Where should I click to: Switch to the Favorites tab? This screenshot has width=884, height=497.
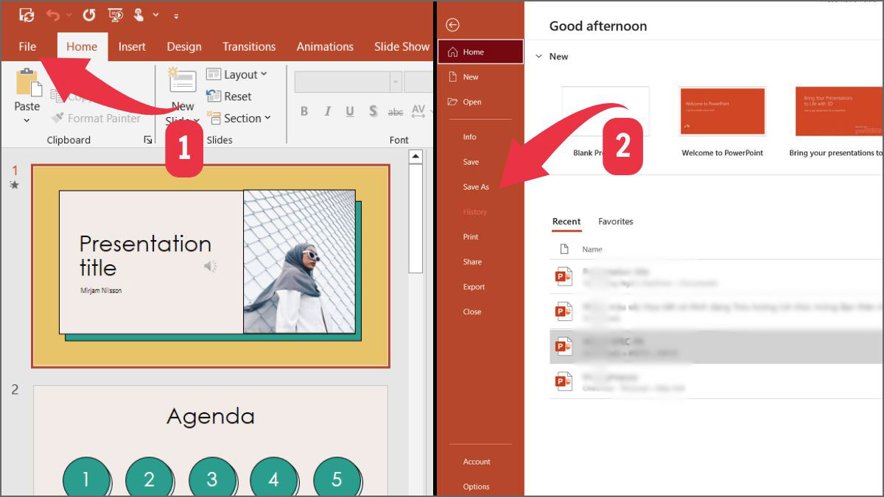[616, 221]
